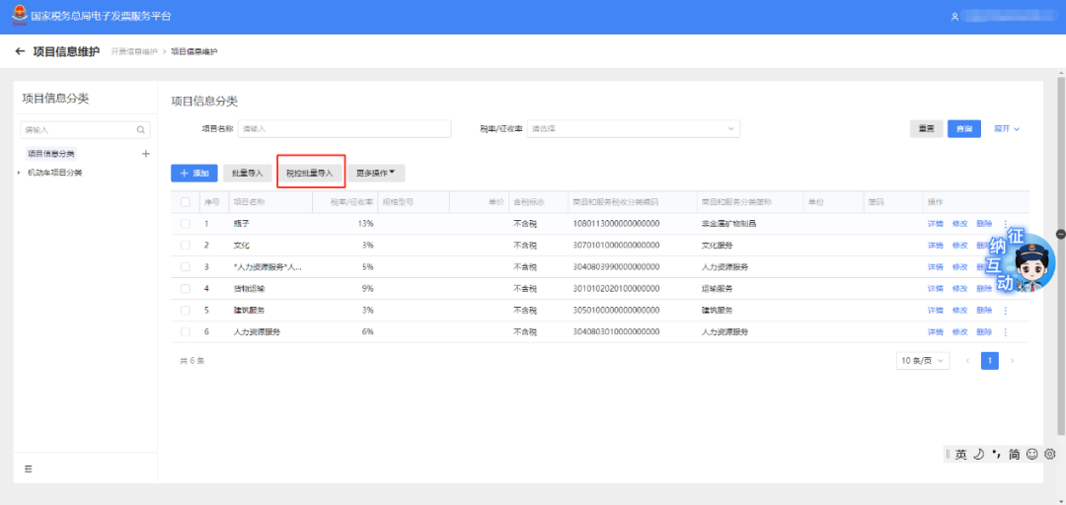Click the search magnifier in category panel
Screen dimensions: 1066x505
pos(141,129)
